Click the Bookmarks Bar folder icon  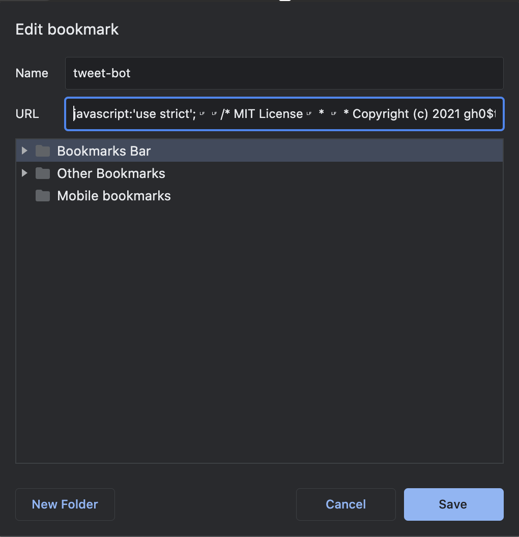[x=43, y=151]
